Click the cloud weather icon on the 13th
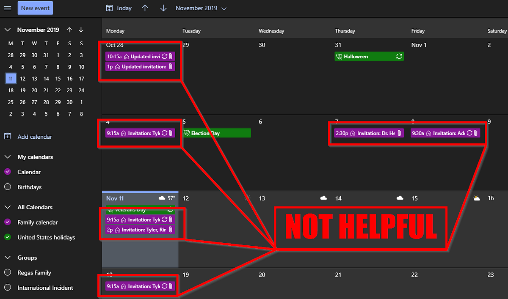This screenshot has height=299, width=508. click(323, 198)
